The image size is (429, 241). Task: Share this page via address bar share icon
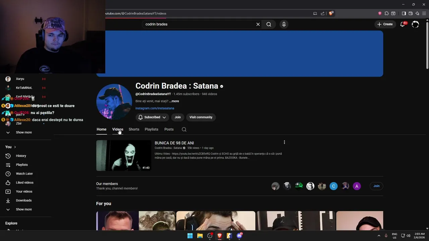click(x=322, y=13)
